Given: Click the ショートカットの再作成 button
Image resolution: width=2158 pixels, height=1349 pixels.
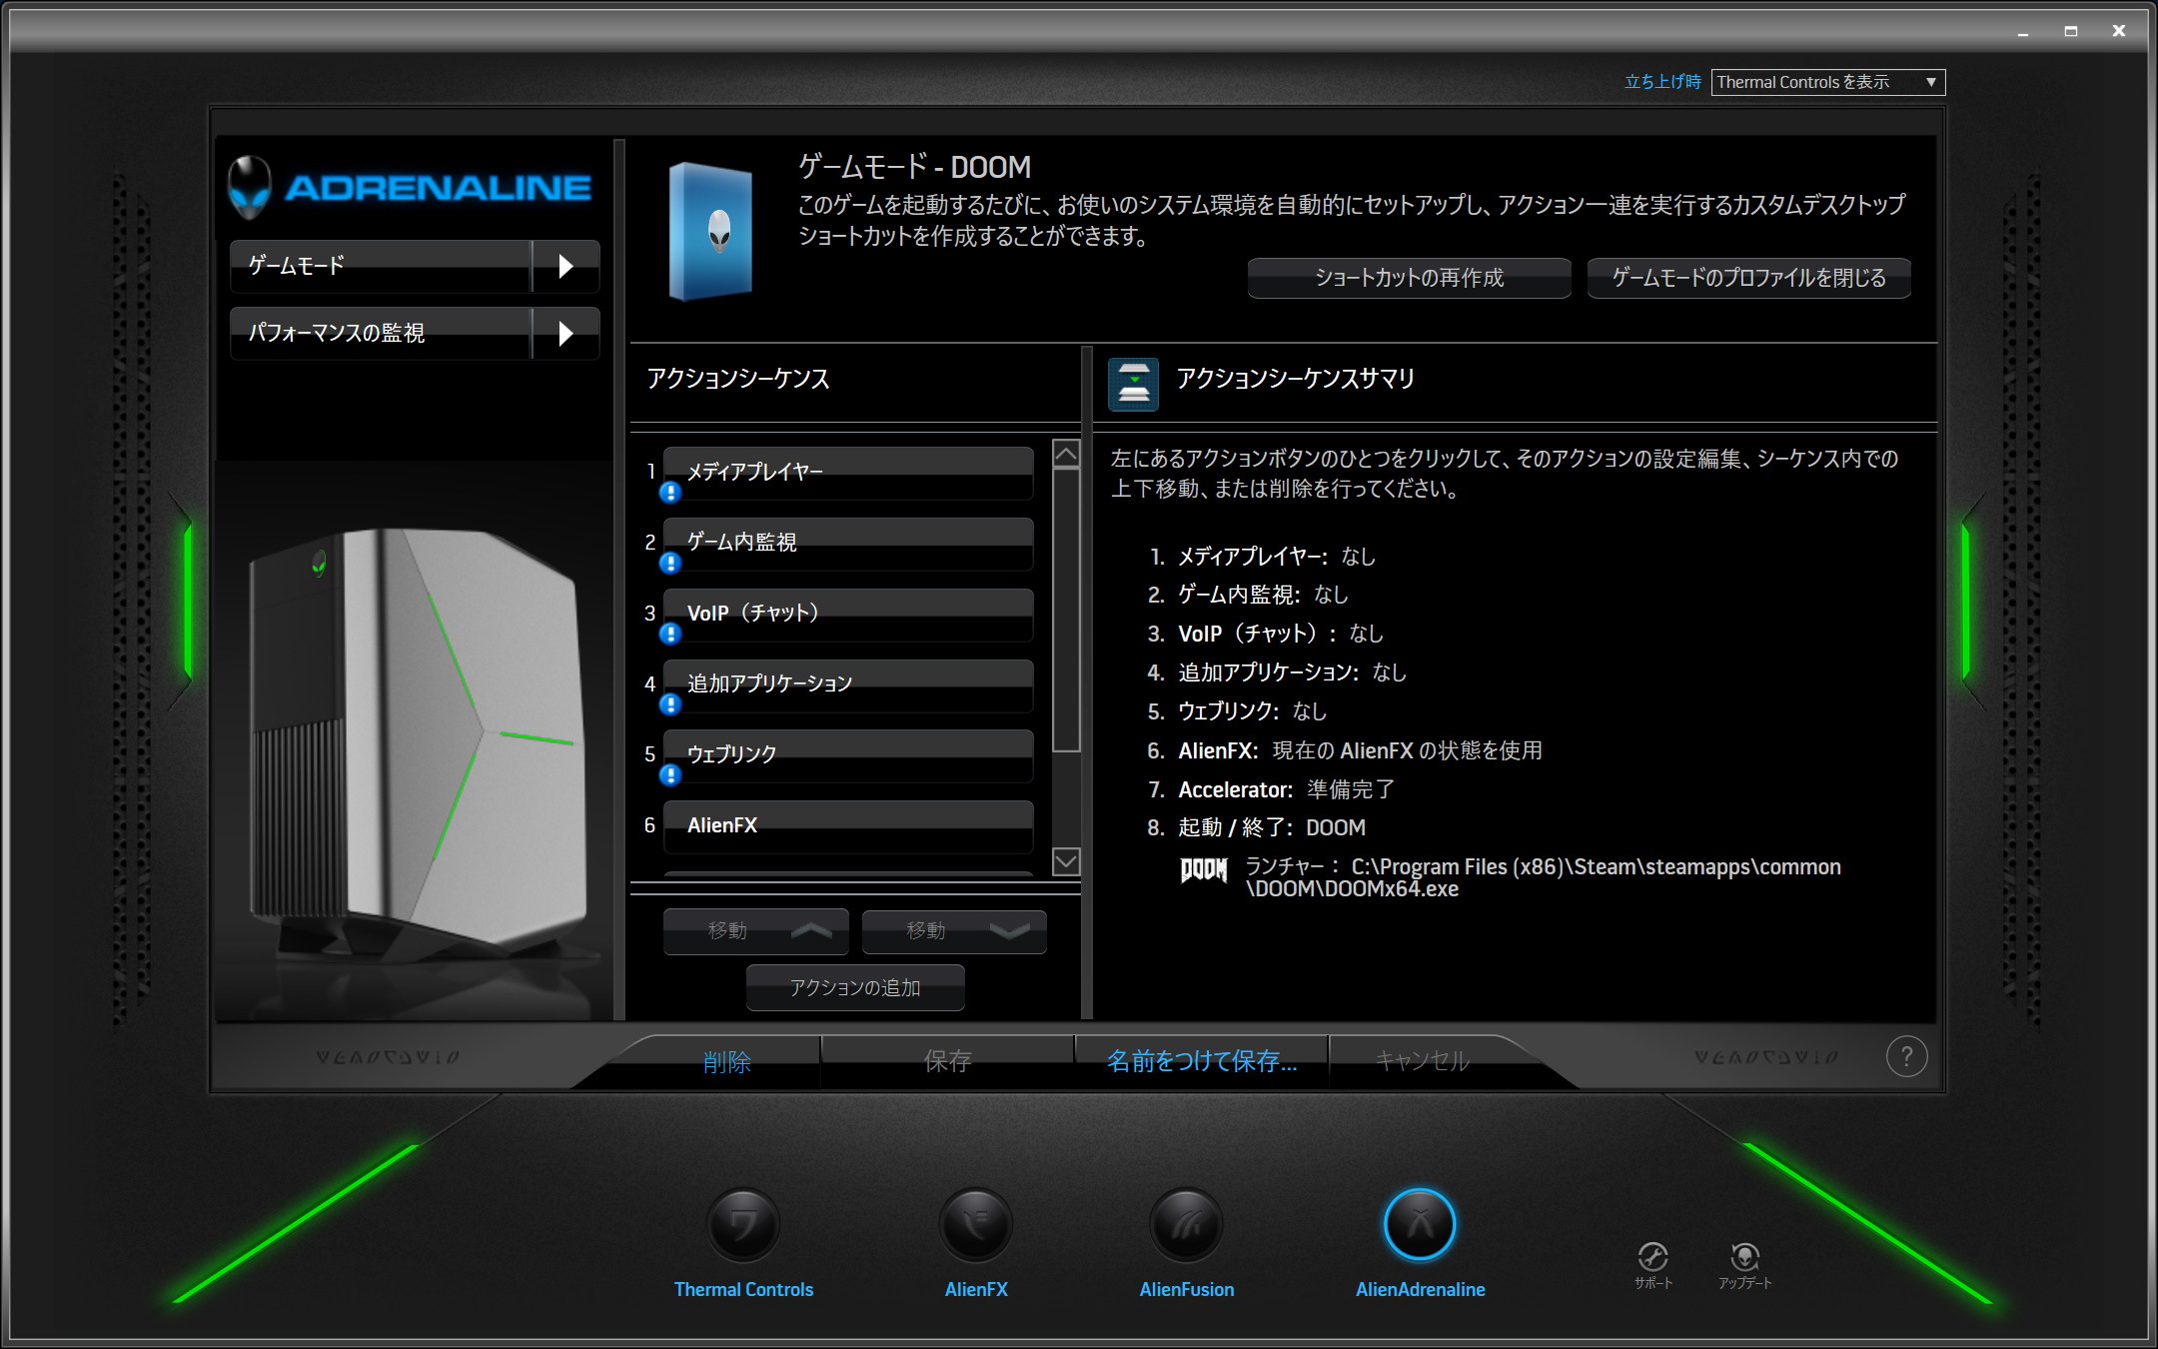Looking at the screenshot, I should 1409,278.
